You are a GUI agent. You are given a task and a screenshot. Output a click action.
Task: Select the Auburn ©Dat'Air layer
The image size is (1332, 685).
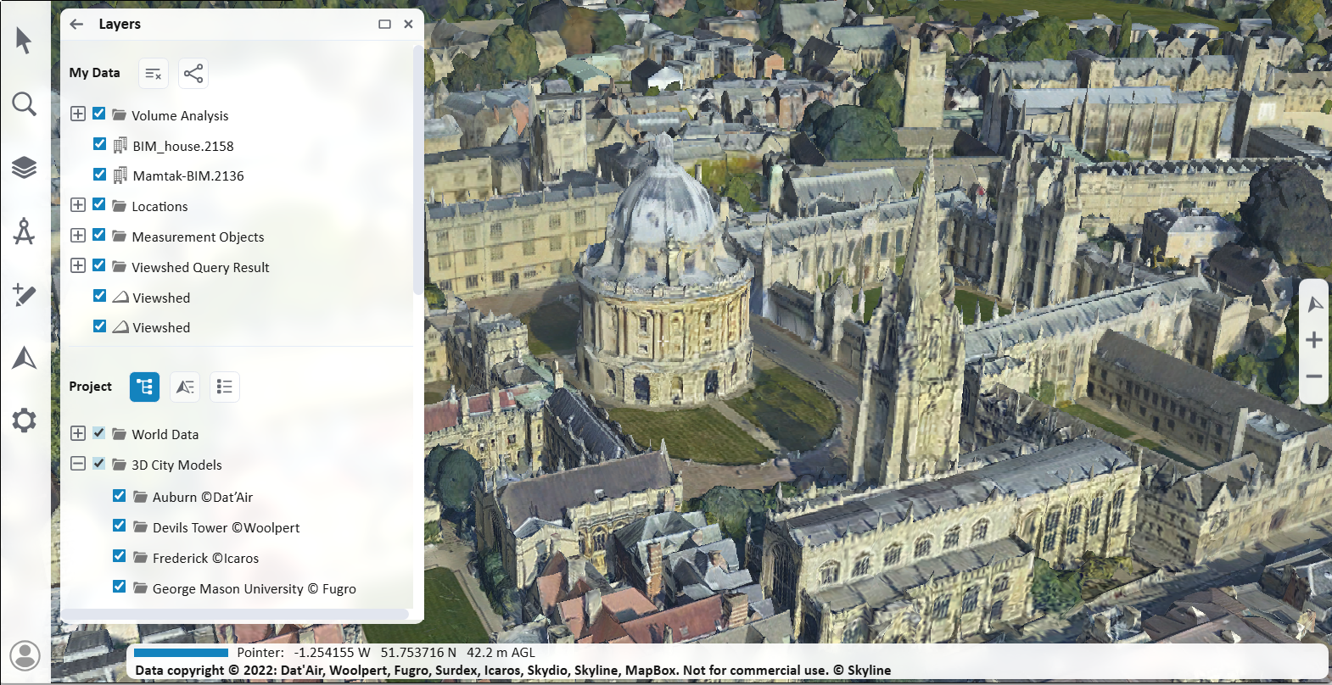(x=203, y=498)
